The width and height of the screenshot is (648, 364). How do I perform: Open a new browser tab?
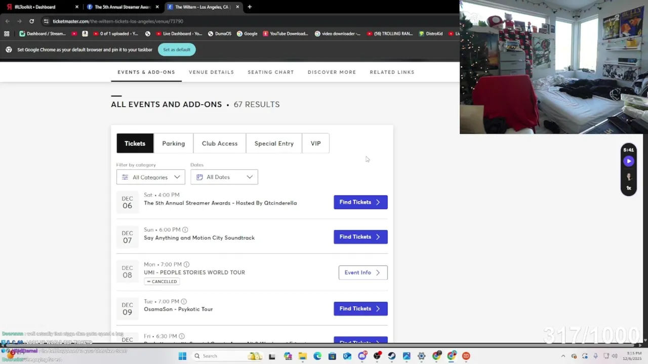pos(250,7)
